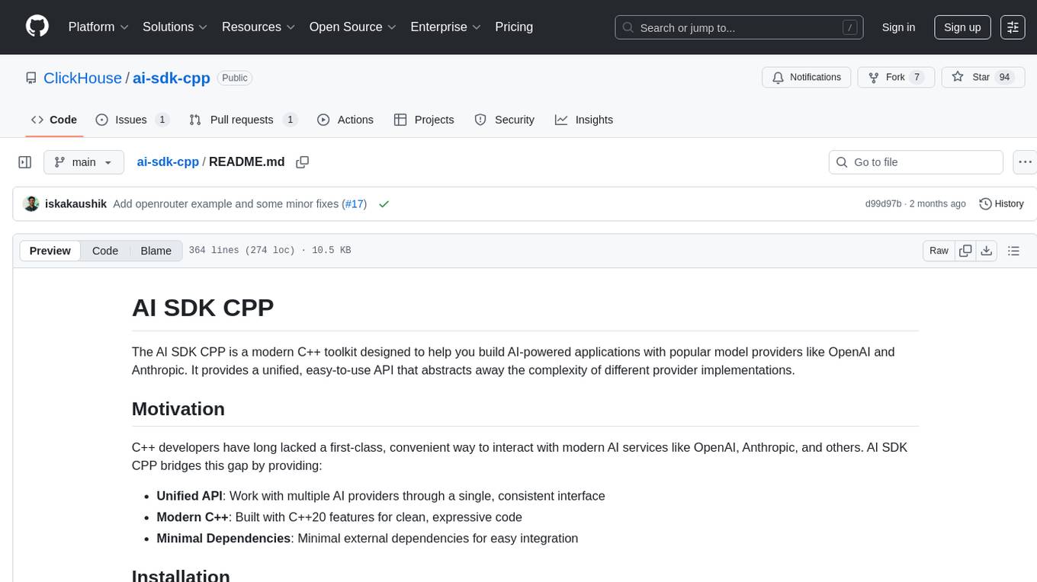Select the Preview view
The height and width of the screenshot is (582, 1037).
tap(50, 251)
